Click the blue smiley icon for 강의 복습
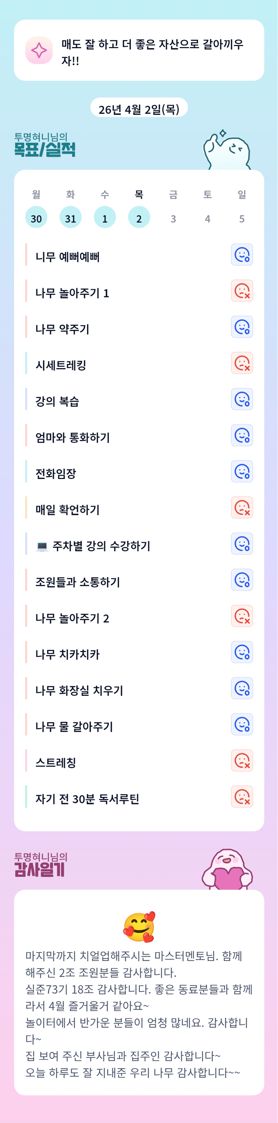Viewport: 278px width, 1123px height. tap(242, 399)
